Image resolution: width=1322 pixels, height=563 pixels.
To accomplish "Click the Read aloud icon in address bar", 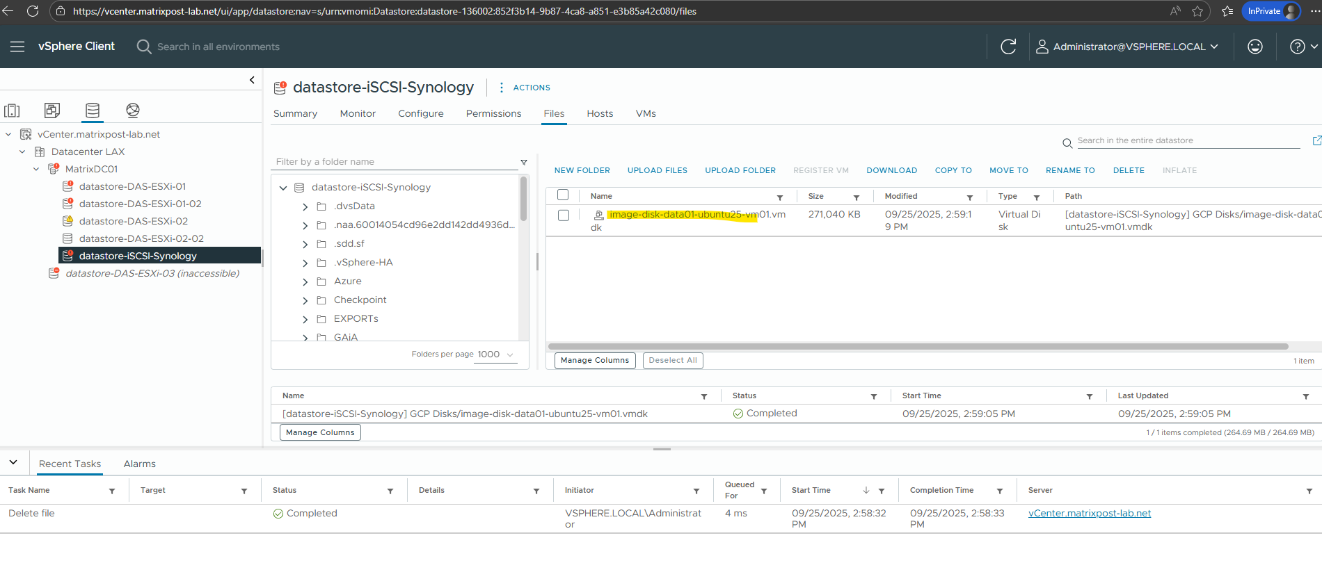I will [1175, 11].
